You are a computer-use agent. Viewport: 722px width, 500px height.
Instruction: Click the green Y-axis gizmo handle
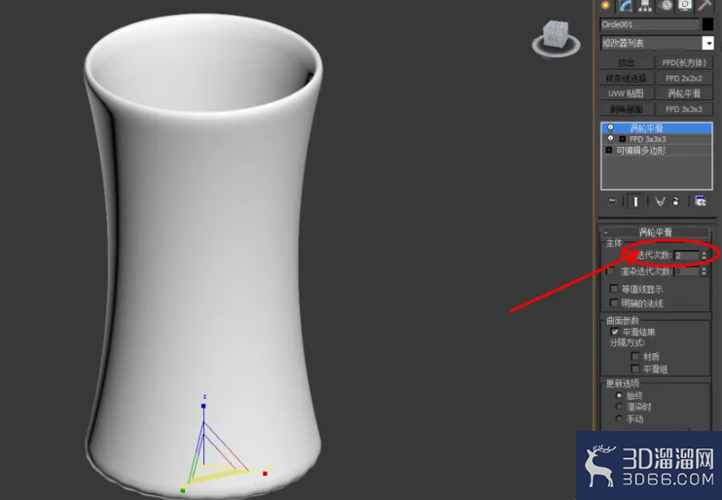[x=183, y=491]
